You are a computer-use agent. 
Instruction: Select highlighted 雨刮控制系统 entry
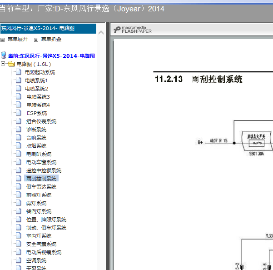pyautogui.click(x=41, y=179)
